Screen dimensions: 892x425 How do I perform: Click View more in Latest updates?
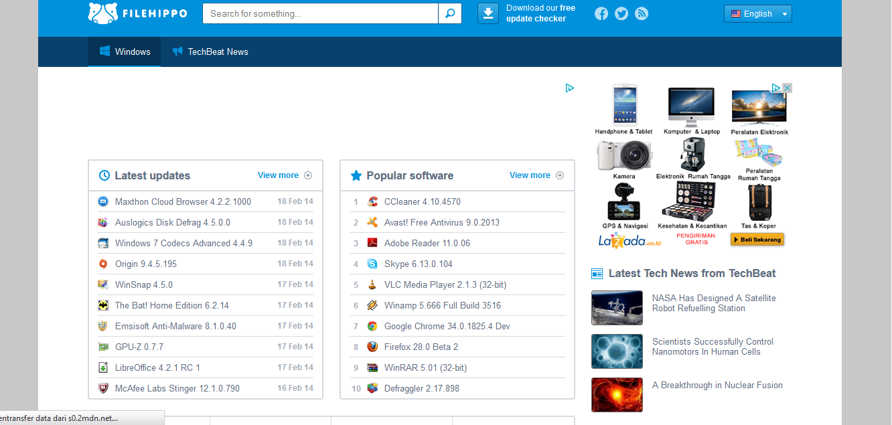click(x=285, y=175)
